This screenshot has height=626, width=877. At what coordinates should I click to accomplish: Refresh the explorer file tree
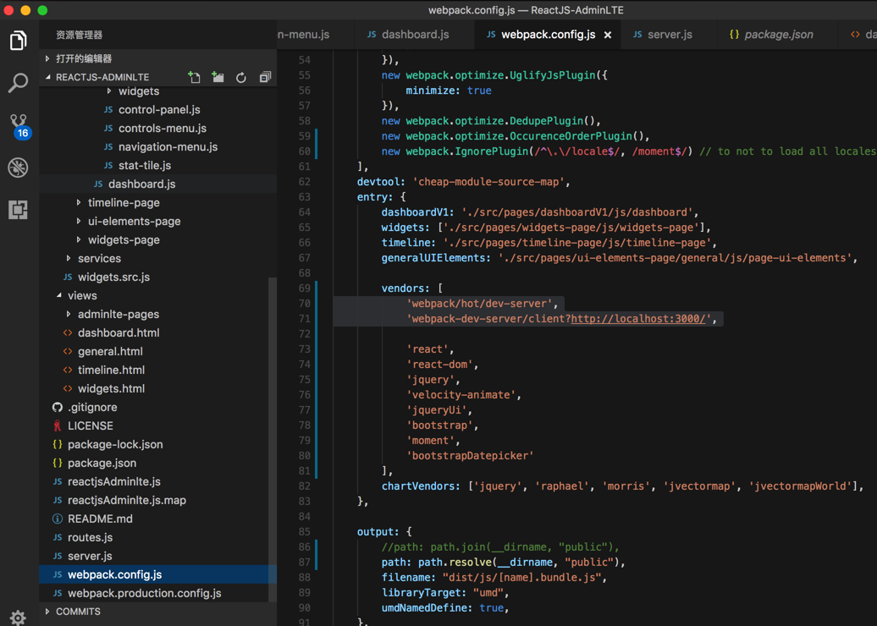241,78
